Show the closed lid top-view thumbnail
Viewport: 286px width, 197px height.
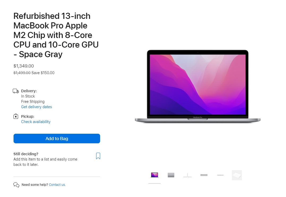coord(171,175)
